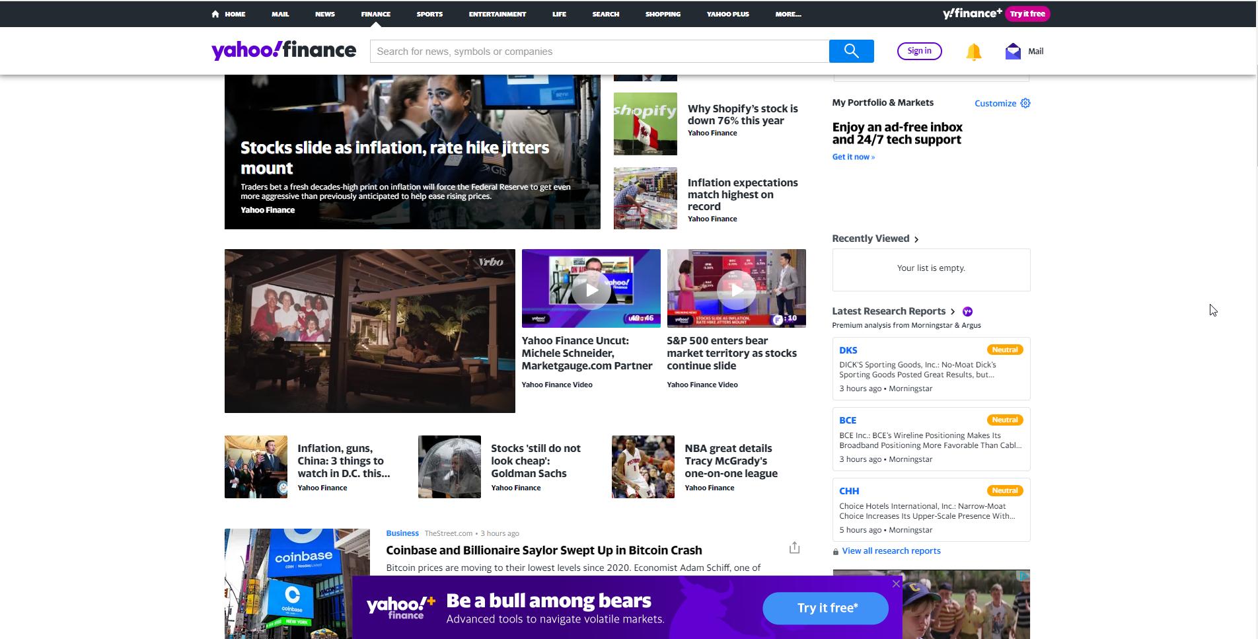The height and width of the screenshot is (639, 1258).
Task: Open NBA great details Tracy McGrady article
Action: click(x=731, y=461)
